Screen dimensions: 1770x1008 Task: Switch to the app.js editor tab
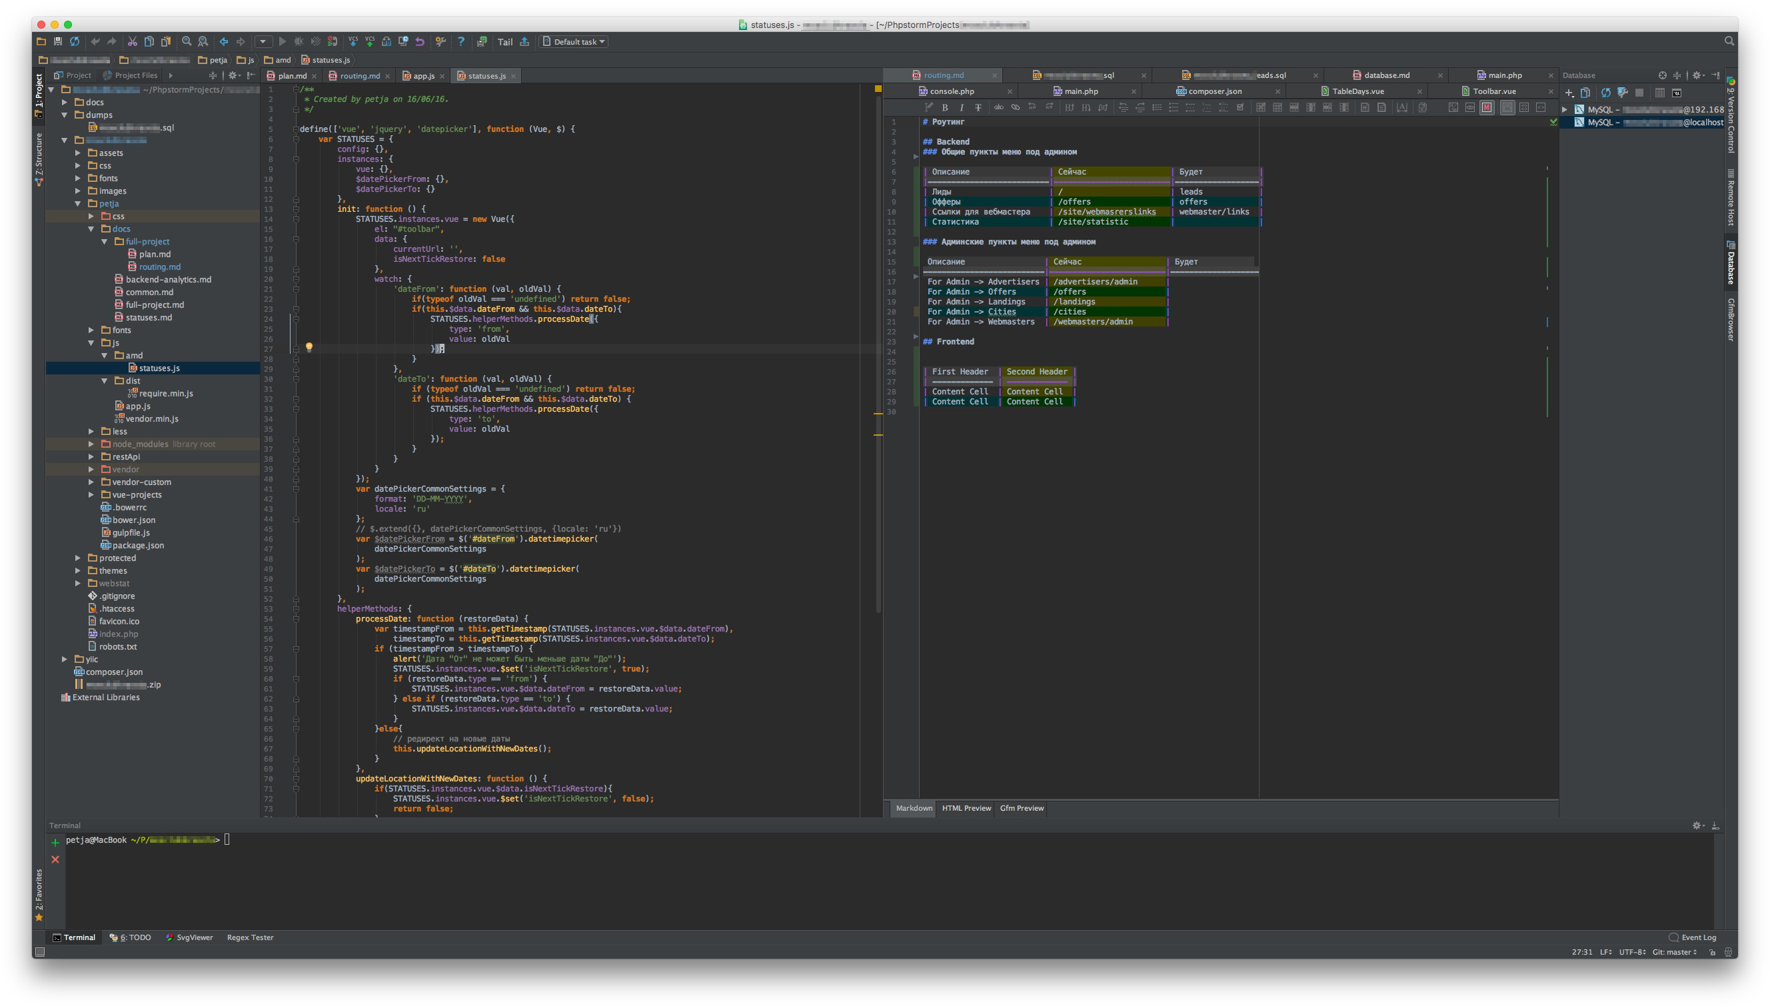pyautogui.click(x=423, y=75)
